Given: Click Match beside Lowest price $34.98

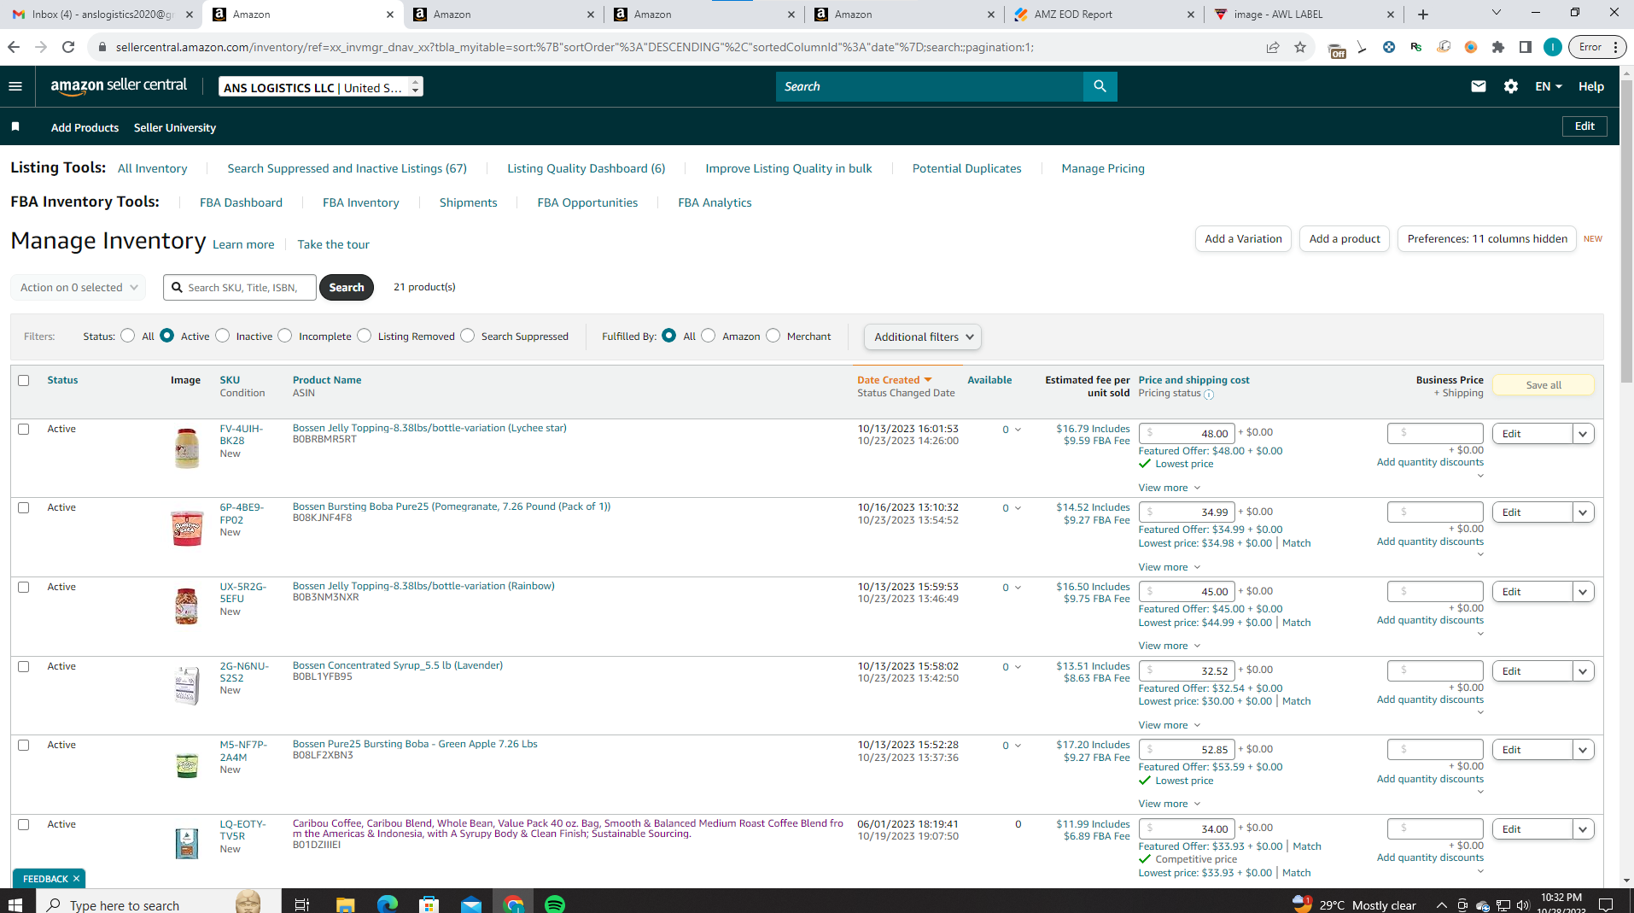Looking at the screenshot, I should coord(1296,543).
